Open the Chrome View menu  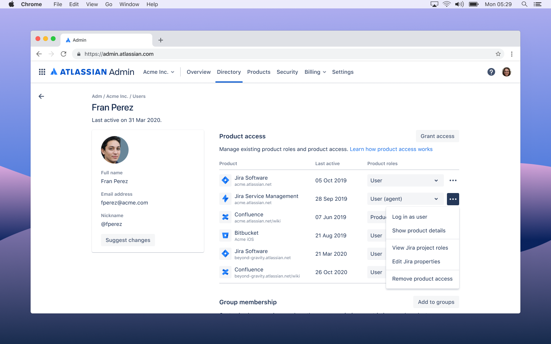click(x=92, y=4)
